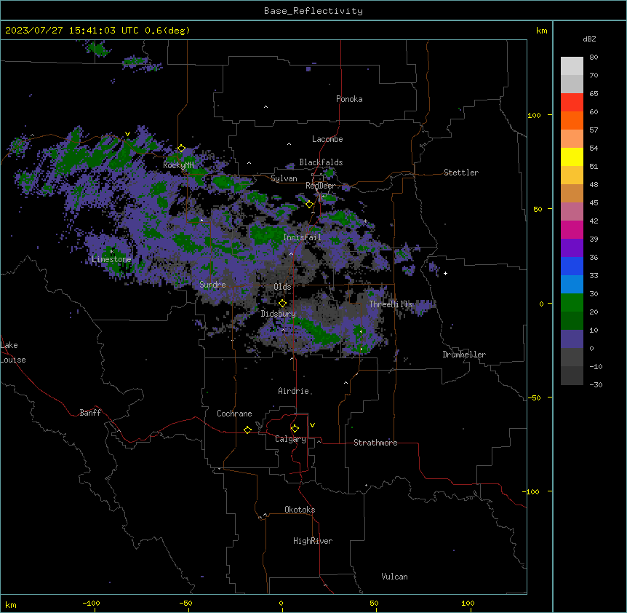Select the bright green 20–30 dBZ swatch
This screenshot has width=627, height=613.
click(572, 303)
